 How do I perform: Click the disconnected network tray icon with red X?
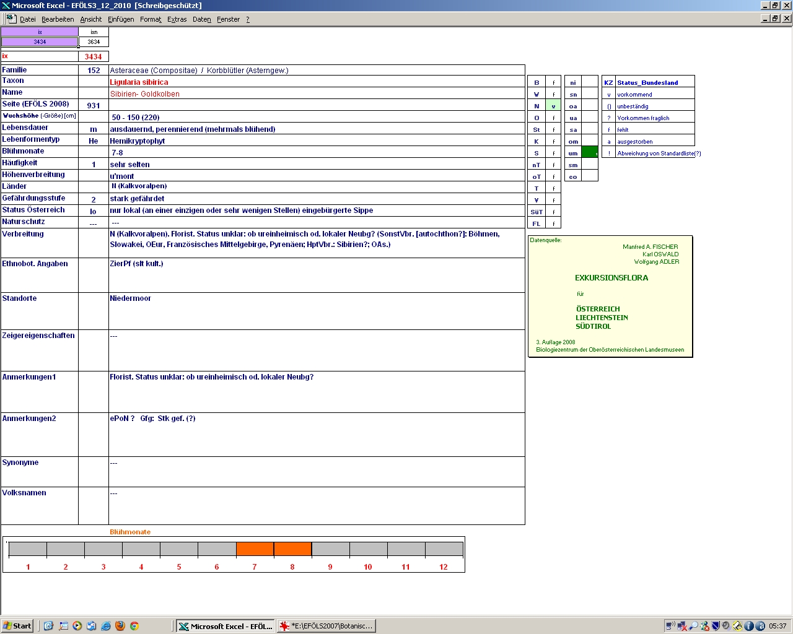click(x=682, y=626)
